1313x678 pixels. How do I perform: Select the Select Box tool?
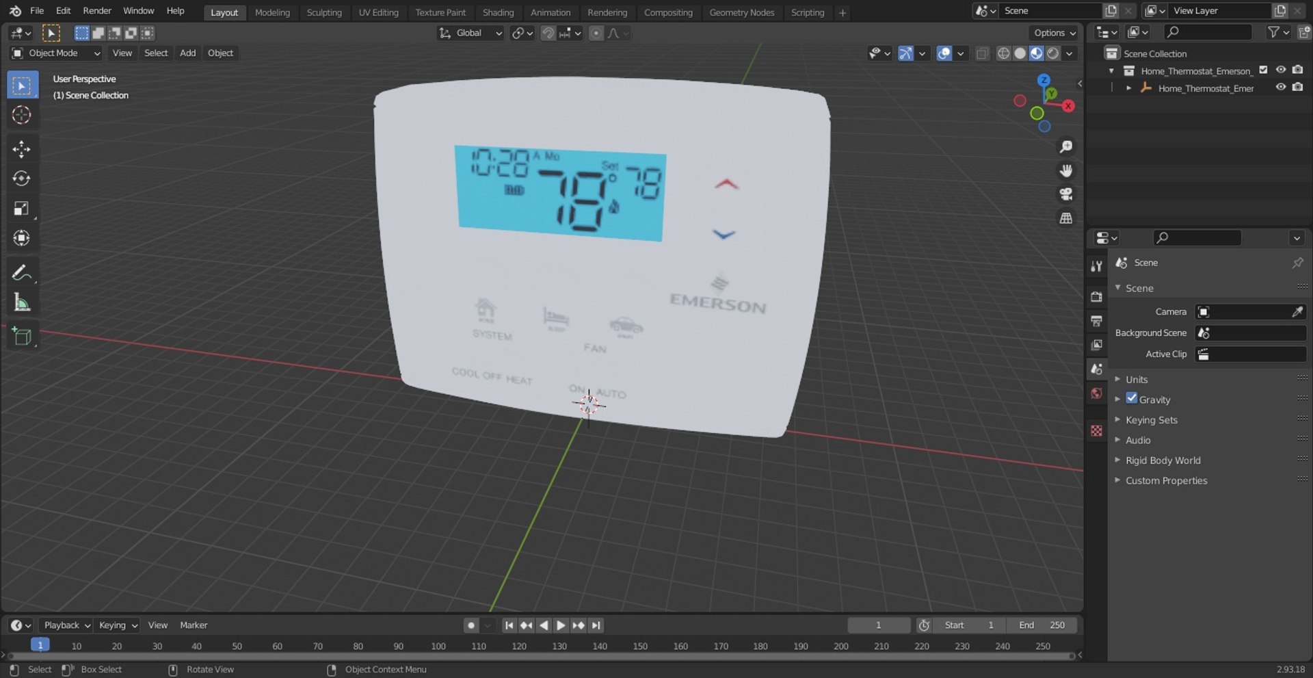(22, 86)
